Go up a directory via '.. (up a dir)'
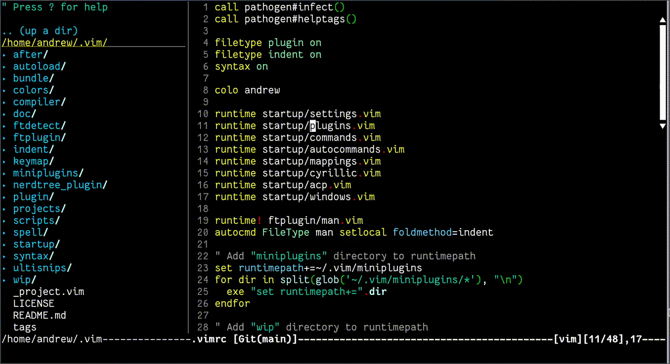670x364 pixels. tap(40, 31)
